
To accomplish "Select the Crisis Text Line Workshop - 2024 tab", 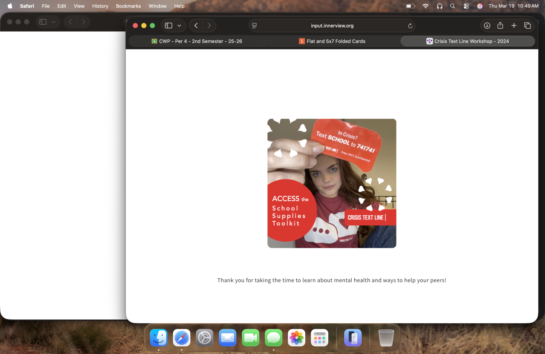I will click(x=468, y=41).
